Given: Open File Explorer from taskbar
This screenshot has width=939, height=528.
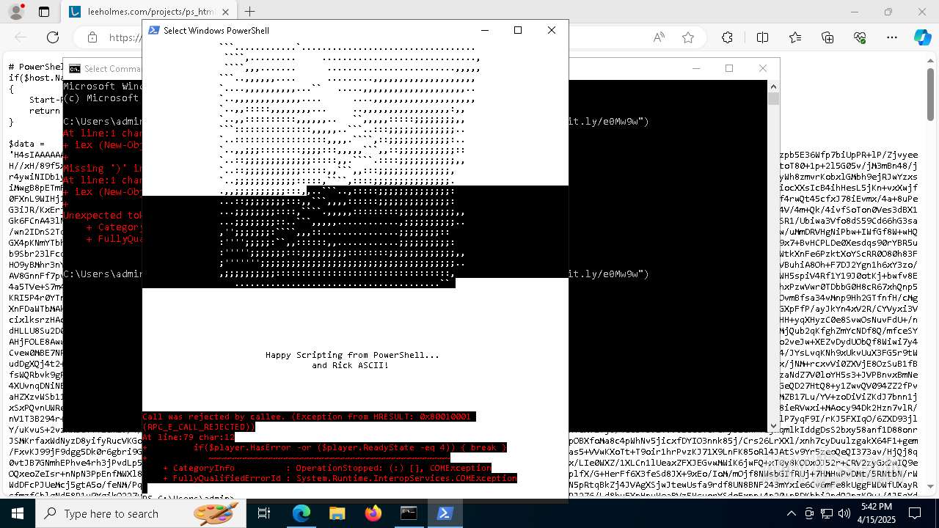Looking at the screenshot, I should coord(337,513).
